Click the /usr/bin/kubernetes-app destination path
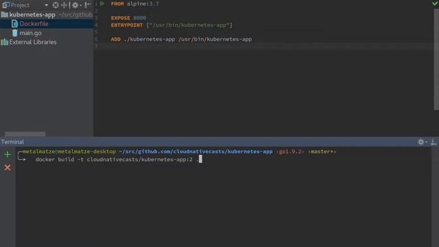Viewport: 439px width, 247px height. (x=215, y=39)
